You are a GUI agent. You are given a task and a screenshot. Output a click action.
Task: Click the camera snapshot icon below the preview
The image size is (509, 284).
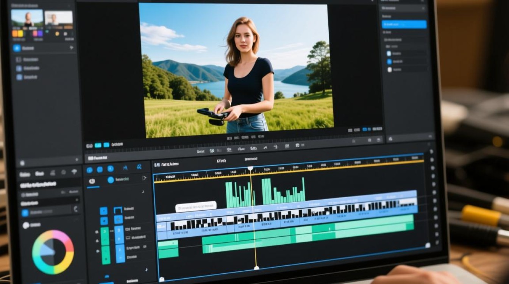[x=297, y=145]
